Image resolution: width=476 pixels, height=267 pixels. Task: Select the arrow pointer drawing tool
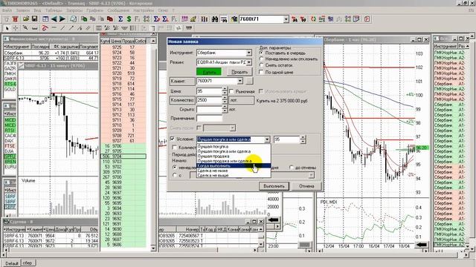[x=7, y=28]
